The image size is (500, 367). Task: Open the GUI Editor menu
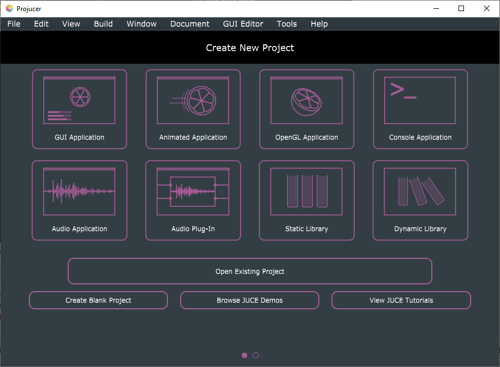tap(243, 24)
